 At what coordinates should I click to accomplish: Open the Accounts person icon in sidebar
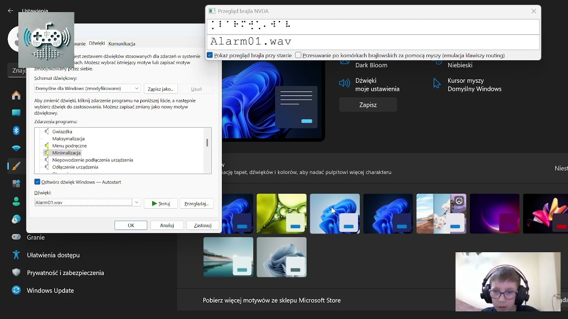16,202
